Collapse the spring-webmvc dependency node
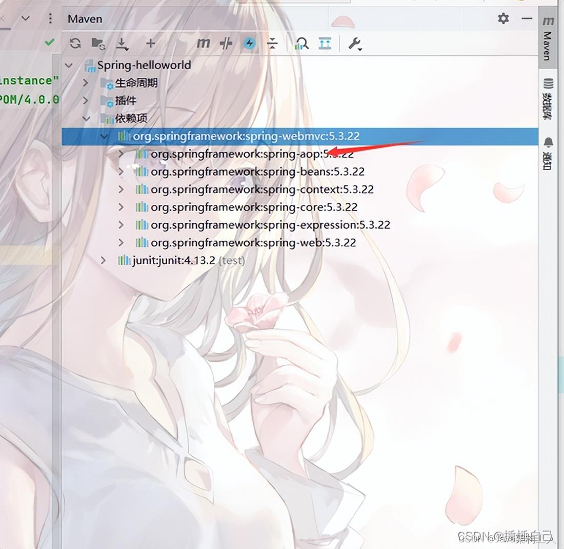This screenshot has height=549, width=564. 105,136
